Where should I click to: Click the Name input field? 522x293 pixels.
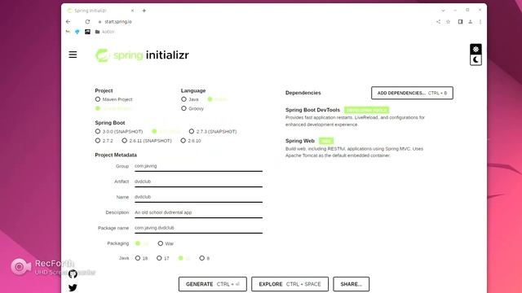pos(198,197)
